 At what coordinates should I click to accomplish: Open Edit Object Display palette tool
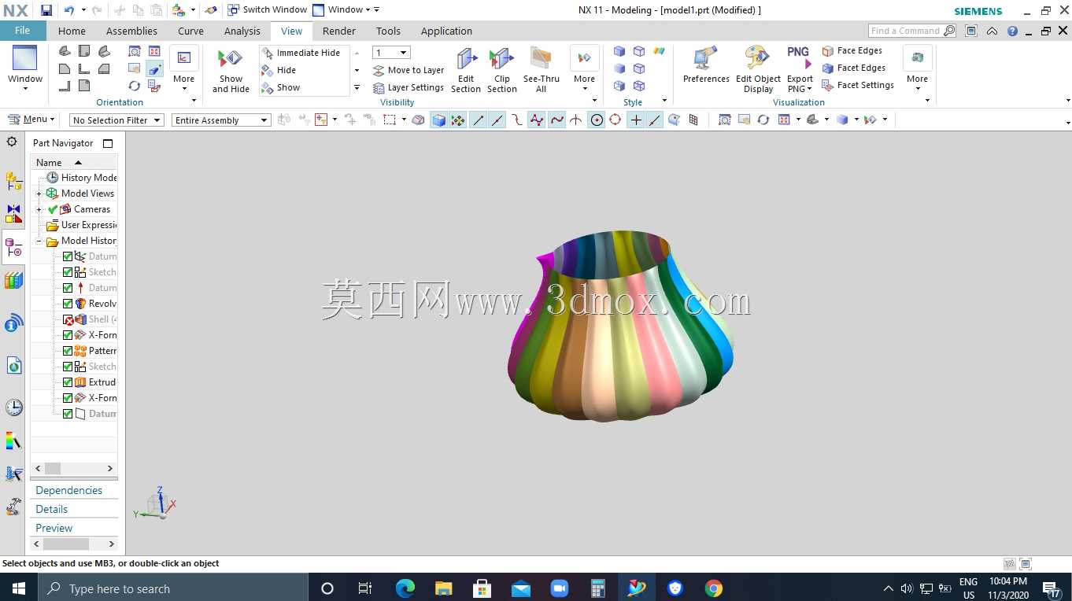point(758,71)
